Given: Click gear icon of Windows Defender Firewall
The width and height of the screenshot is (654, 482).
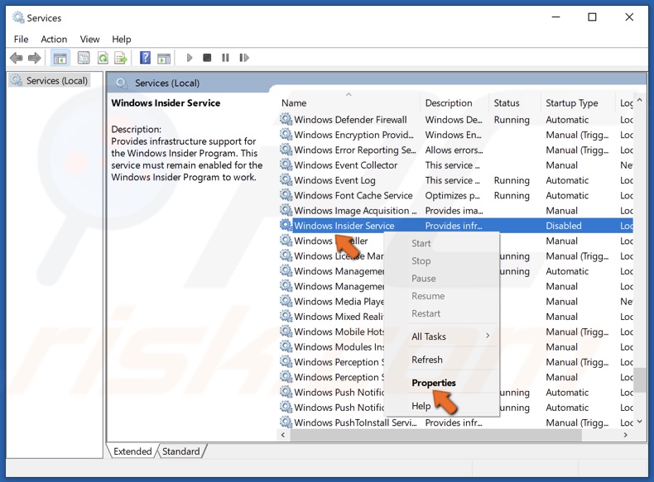Looking at the screenshot, I should click(286, 120).
